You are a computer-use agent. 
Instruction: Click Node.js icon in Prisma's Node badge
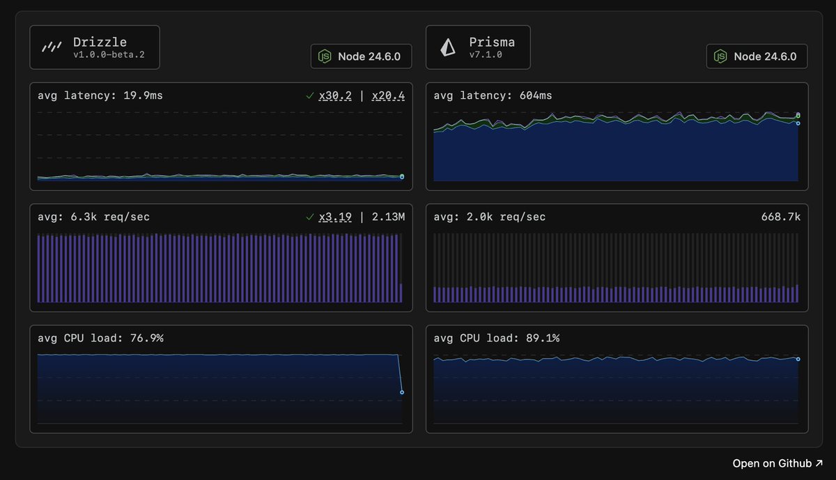coord(721,56)
